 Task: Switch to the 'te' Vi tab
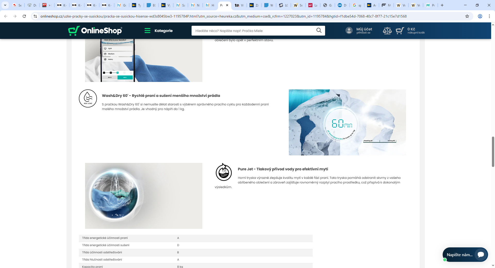(x=239, y=5)
